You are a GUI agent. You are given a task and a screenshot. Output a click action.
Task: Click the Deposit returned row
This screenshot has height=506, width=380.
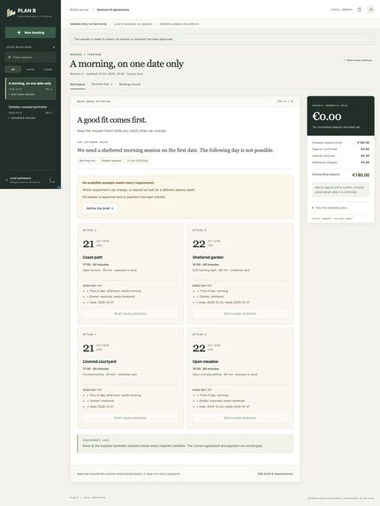[x=340, y=156]
